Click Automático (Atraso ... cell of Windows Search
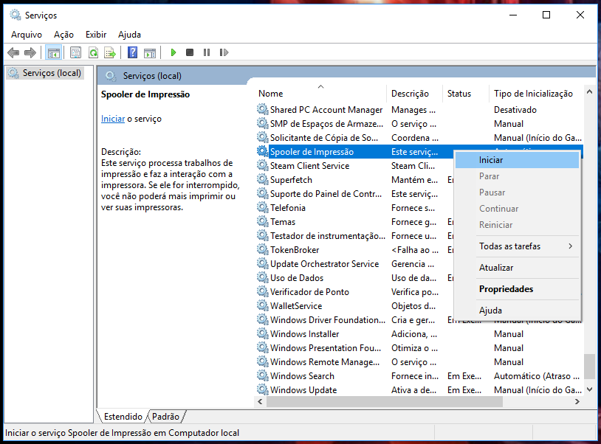Viewport: 601px width, 444px height. [536, 376]
